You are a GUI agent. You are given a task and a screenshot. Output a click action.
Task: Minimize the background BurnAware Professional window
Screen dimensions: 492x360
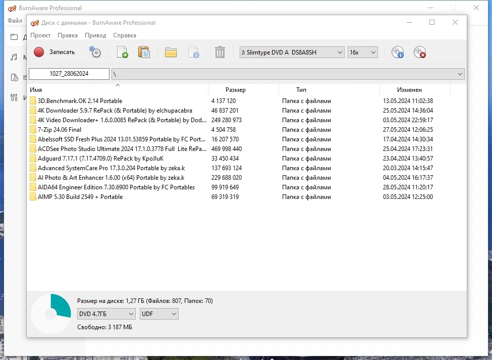click(430, 8)
